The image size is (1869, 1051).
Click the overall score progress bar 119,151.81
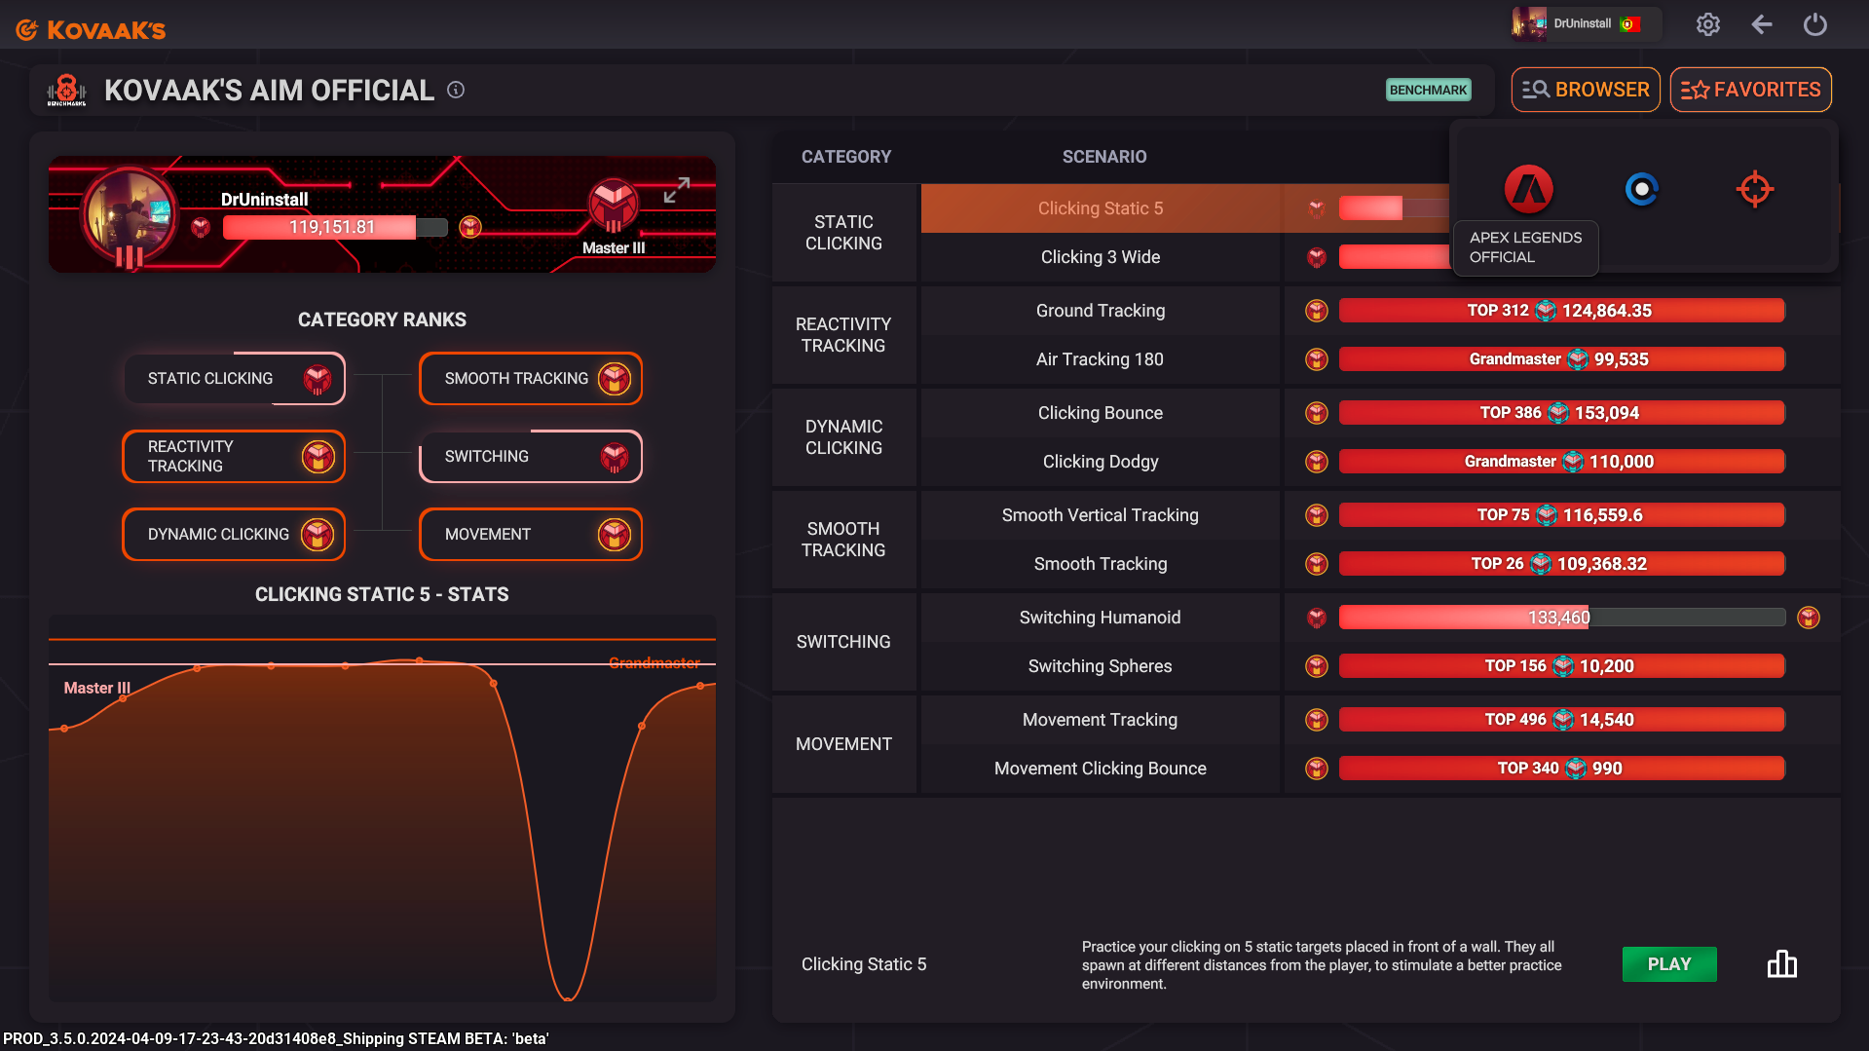pos(335,227)
